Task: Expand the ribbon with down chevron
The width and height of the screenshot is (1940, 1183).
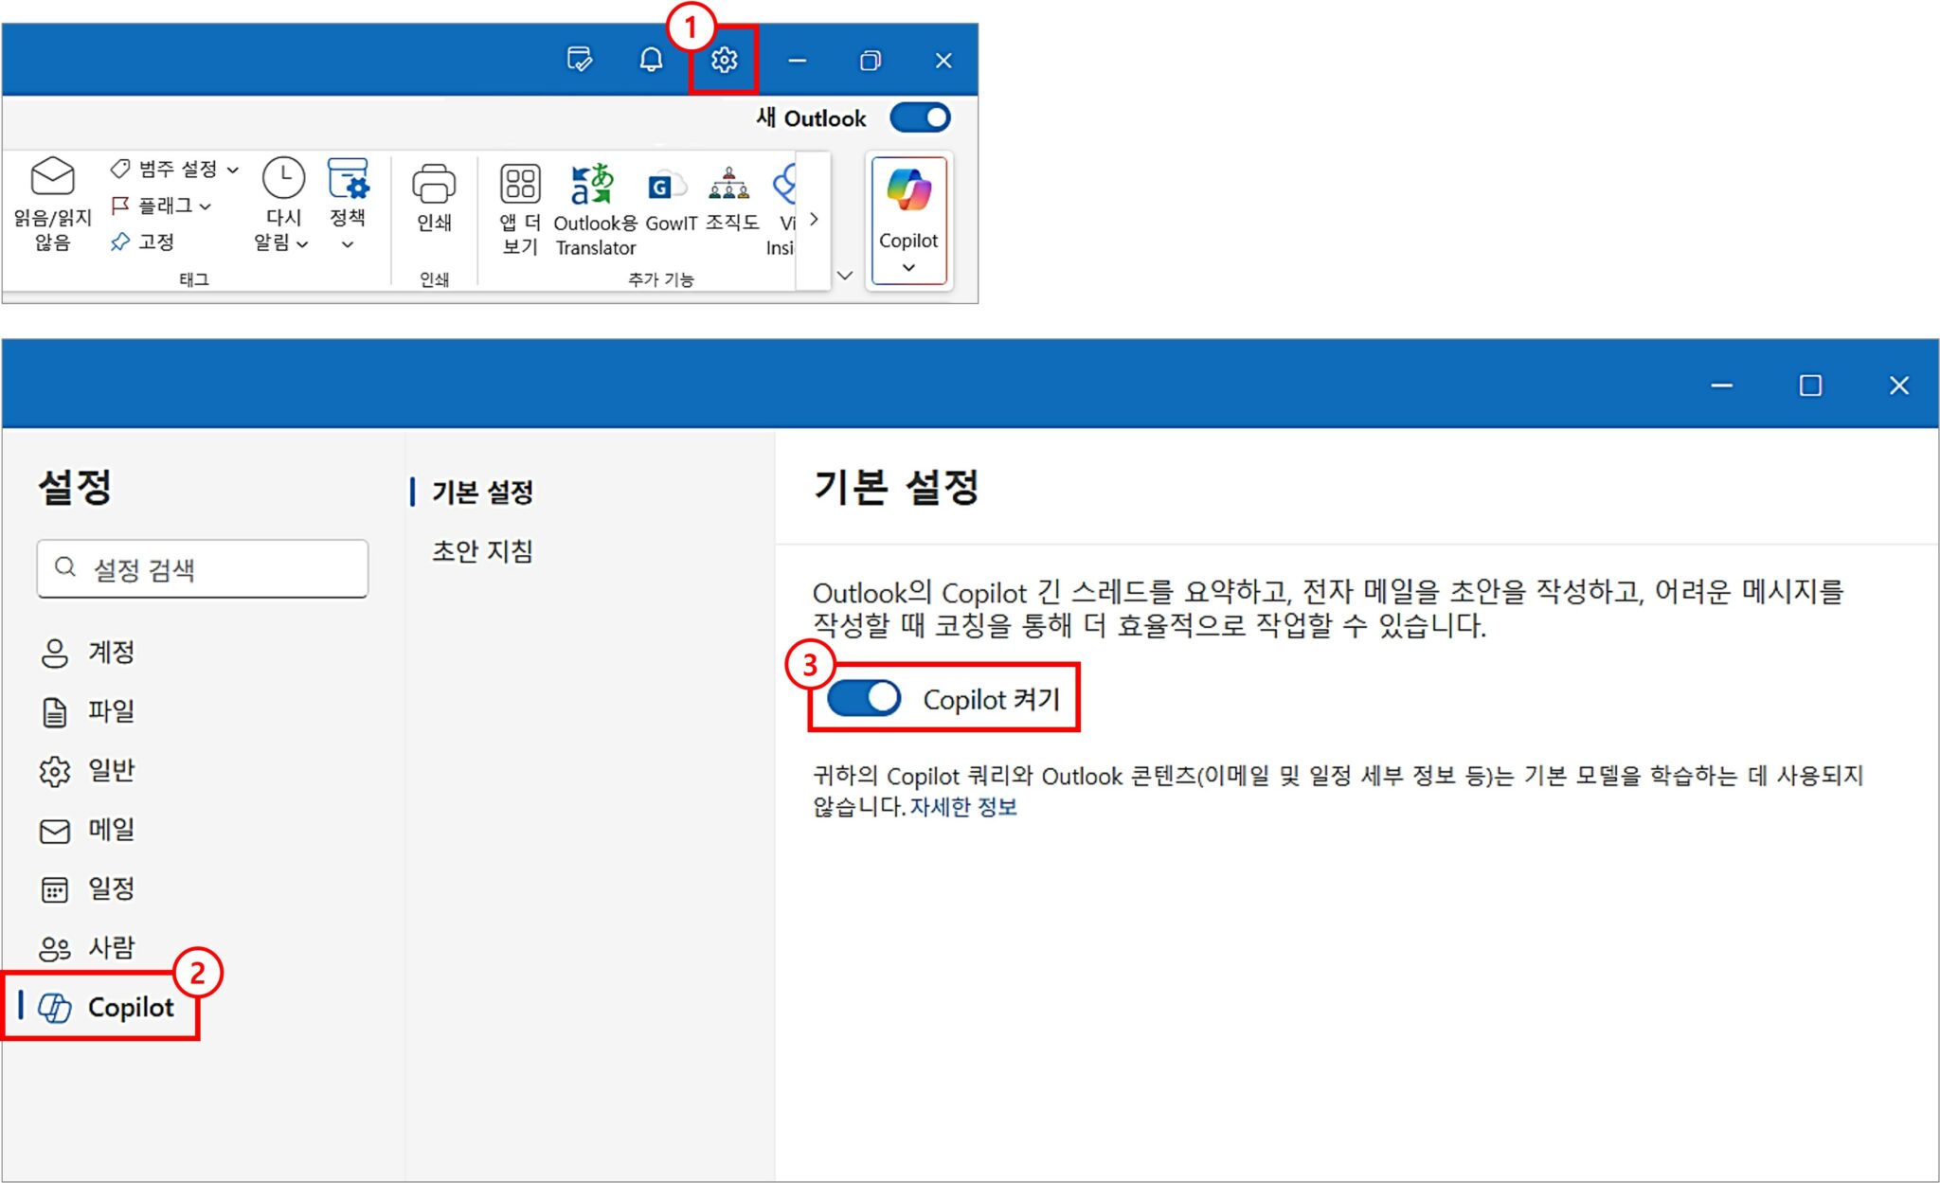Action: (x=845, y=276)
